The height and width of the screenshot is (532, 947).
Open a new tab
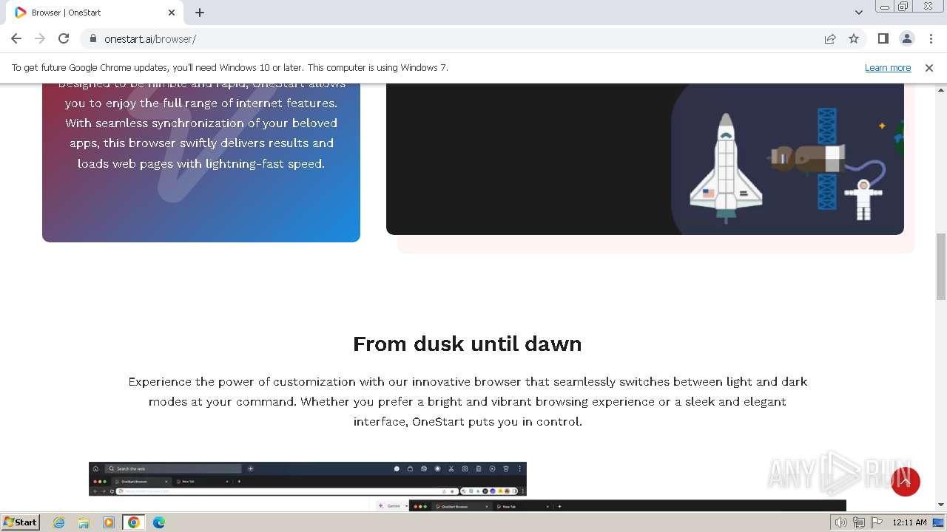pos(200,13)
